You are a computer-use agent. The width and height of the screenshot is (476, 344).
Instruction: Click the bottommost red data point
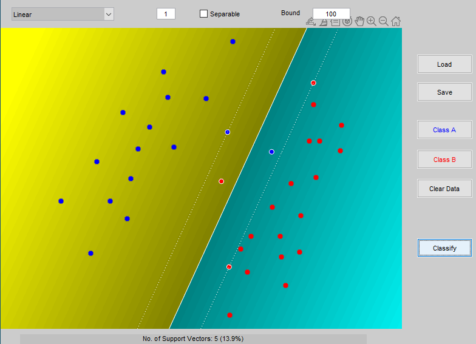229,315
